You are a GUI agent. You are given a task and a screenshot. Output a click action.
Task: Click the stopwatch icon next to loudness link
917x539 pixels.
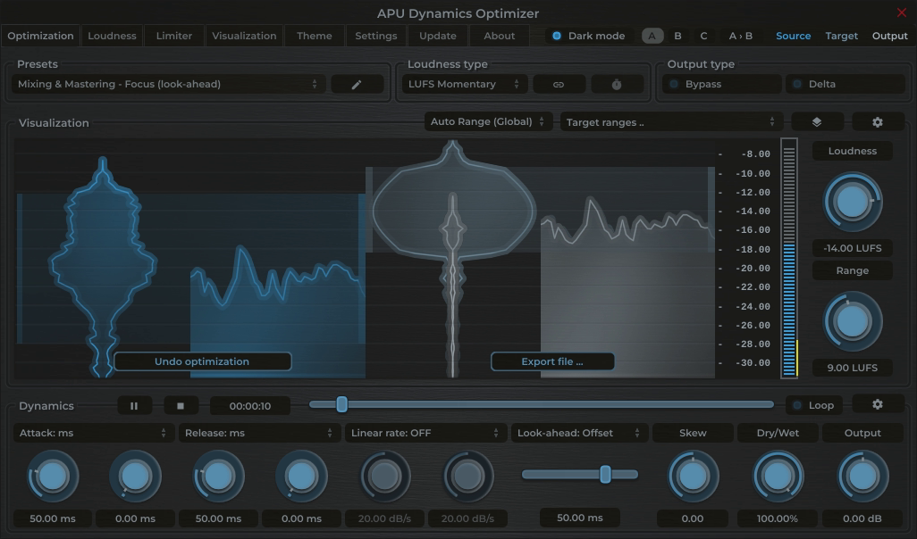(x=616, y=83)
